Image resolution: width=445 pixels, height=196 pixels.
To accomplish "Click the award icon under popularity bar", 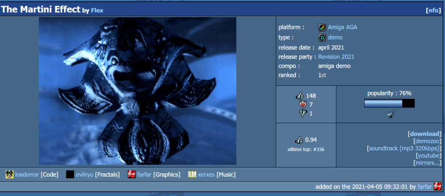I will [x=389, y=114].
